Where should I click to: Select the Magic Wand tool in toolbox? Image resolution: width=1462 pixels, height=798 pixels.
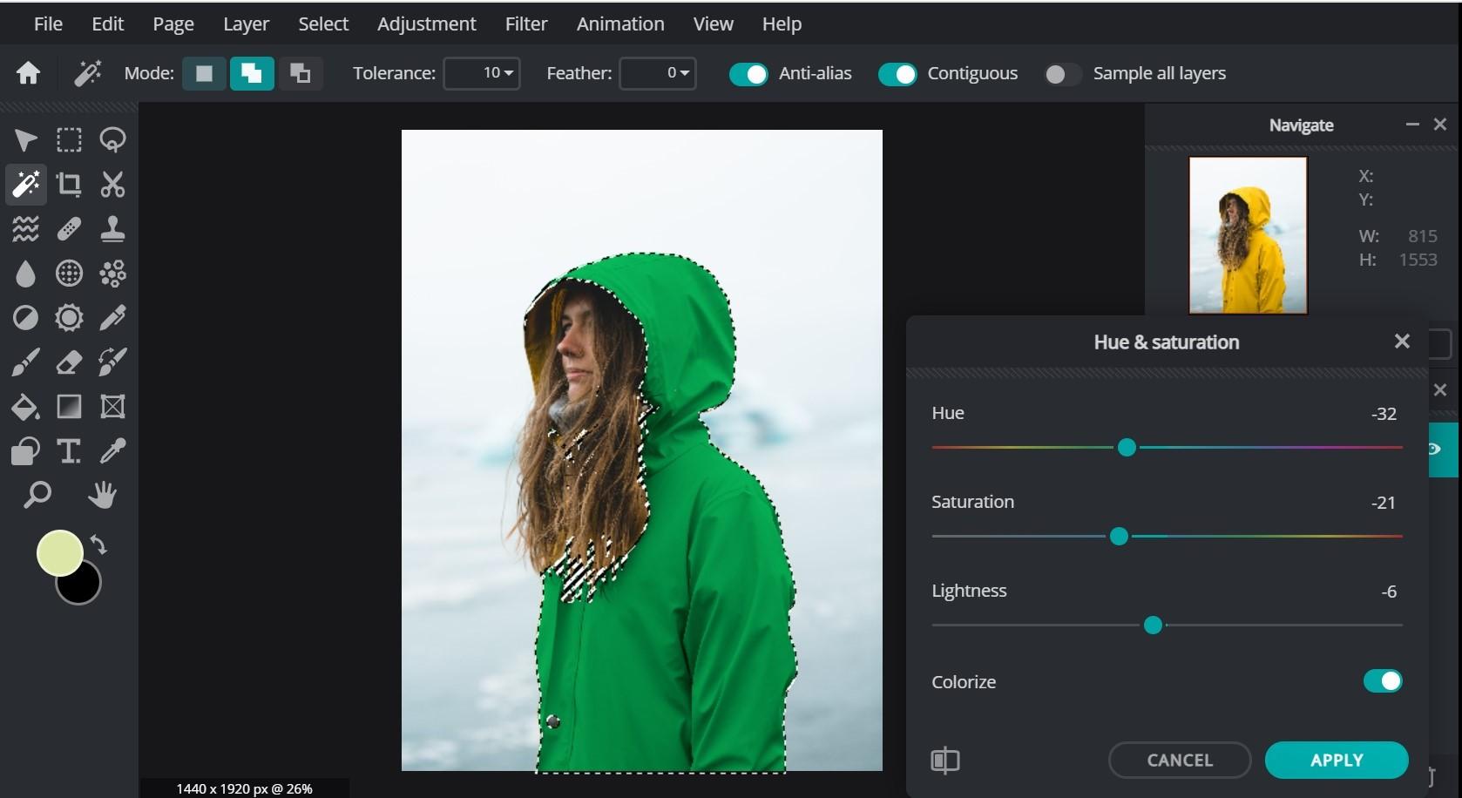[x=25, y=185]
